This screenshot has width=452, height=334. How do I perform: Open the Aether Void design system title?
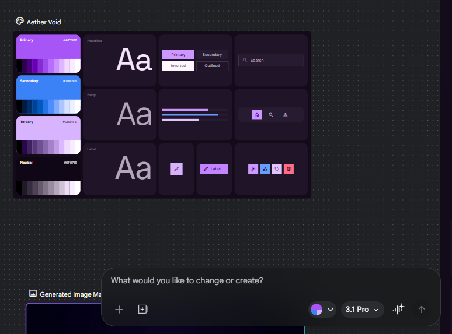(x=44, y=22)
